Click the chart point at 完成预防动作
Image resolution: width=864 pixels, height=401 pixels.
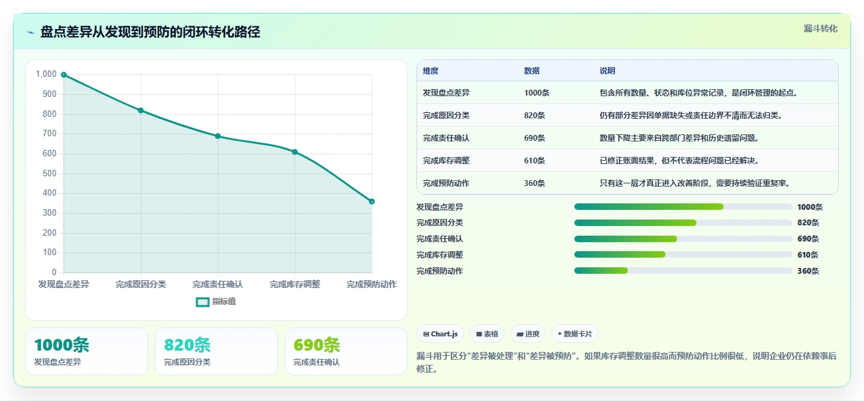point(372,201)
